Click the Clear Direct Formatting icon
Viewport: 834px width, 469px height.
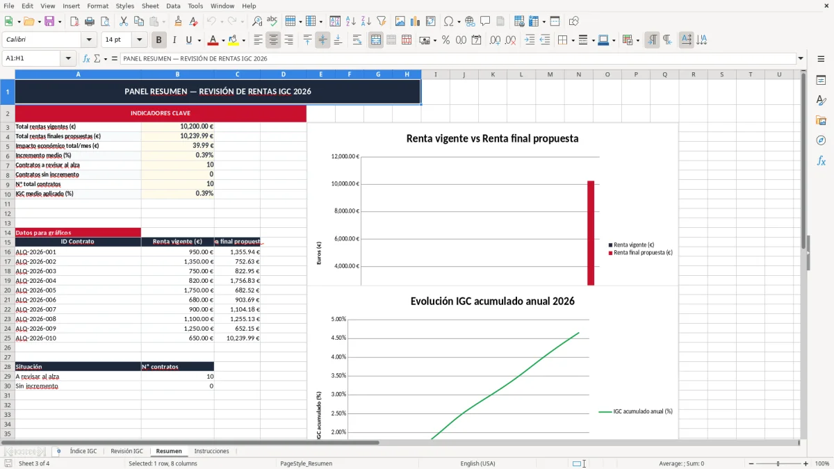click(x=193, y=22)
